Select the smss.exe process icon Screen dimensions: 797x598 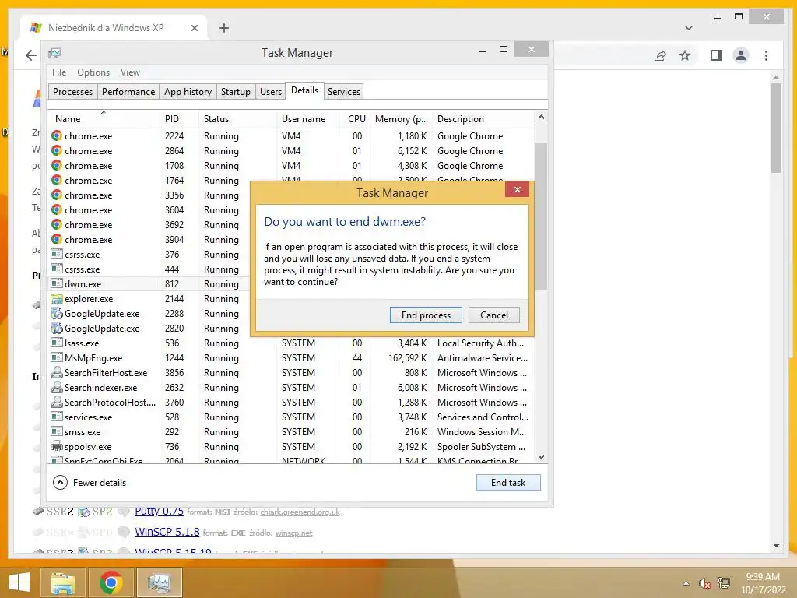[x=56, y=431]
